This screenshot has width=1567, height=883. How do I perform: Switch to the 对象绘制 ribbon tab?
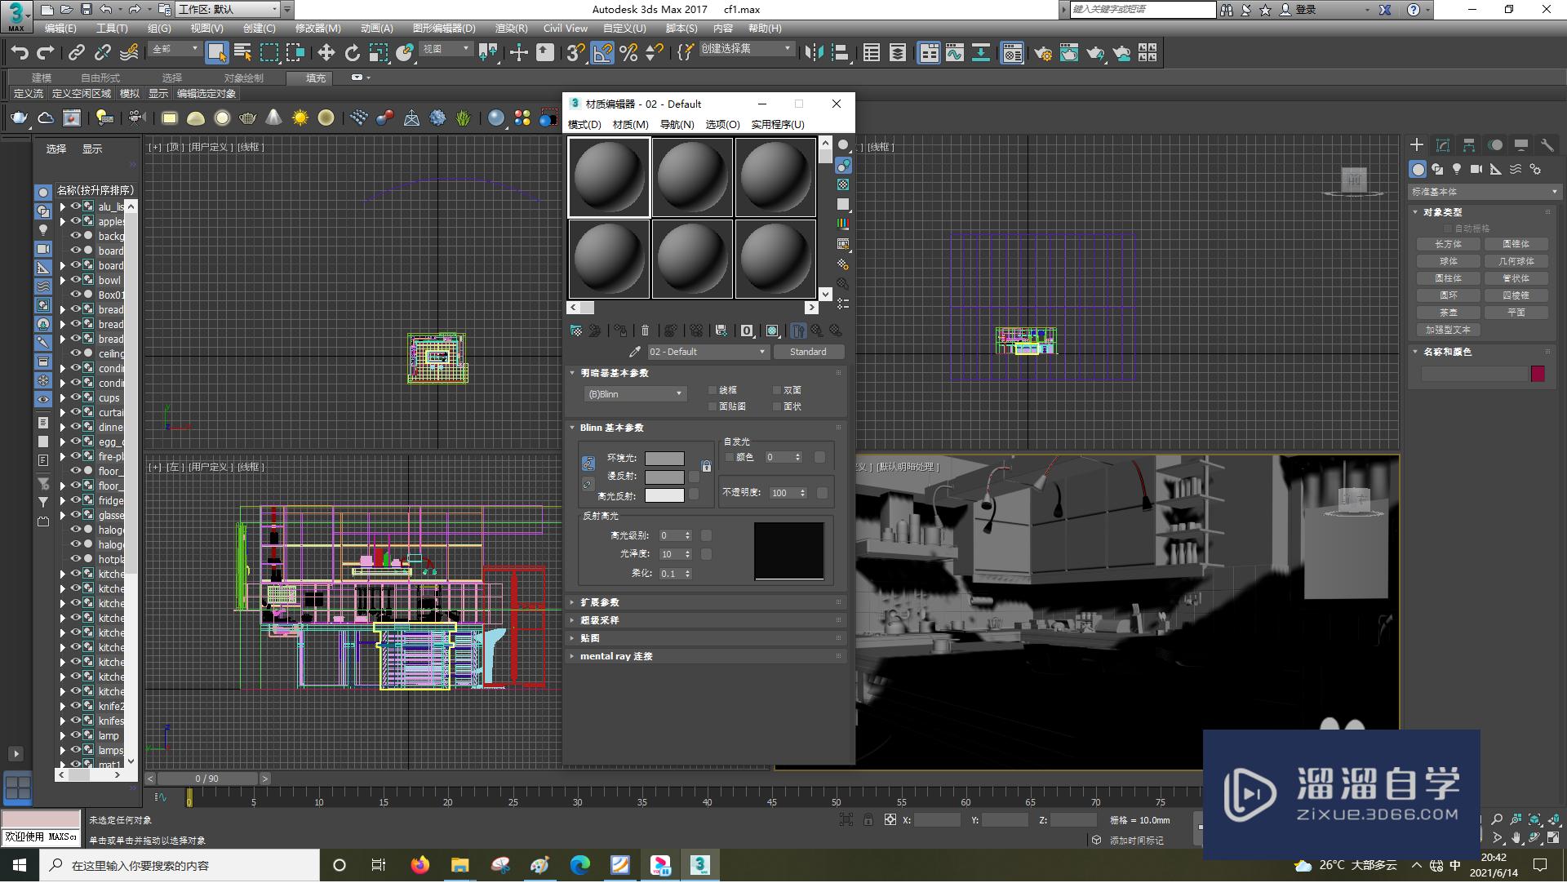243,78
